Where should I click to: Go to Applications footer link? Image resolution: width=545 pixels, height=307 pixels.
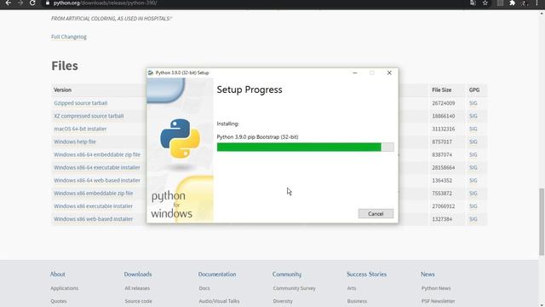65,288
